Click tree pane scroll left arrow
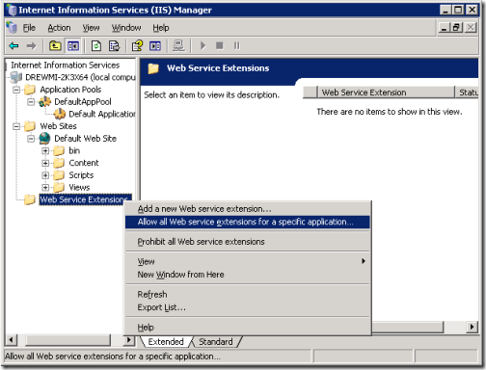The height and width of the screenshot is (370, 486). (12, 340)
